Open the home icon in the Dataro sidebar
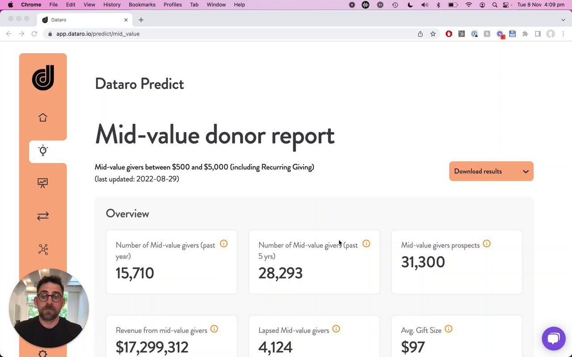Image resolution: width=572 pixels, height=357 pixels. [43, 117]
